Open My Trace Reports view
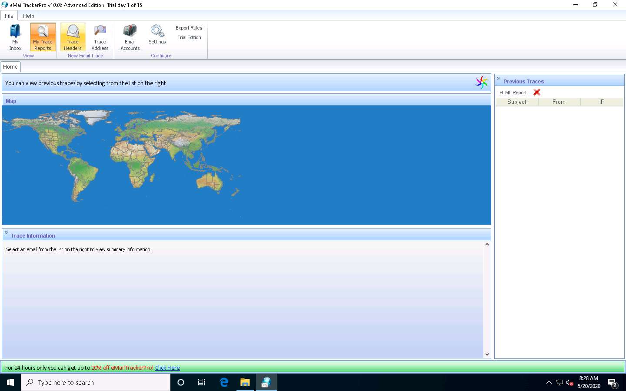626x391 pixels. (43, 37)
